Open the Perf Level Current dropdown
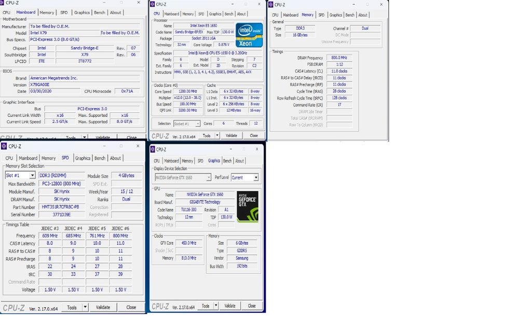The height and width of the screenshot is (319, 519). coord(256,178)
